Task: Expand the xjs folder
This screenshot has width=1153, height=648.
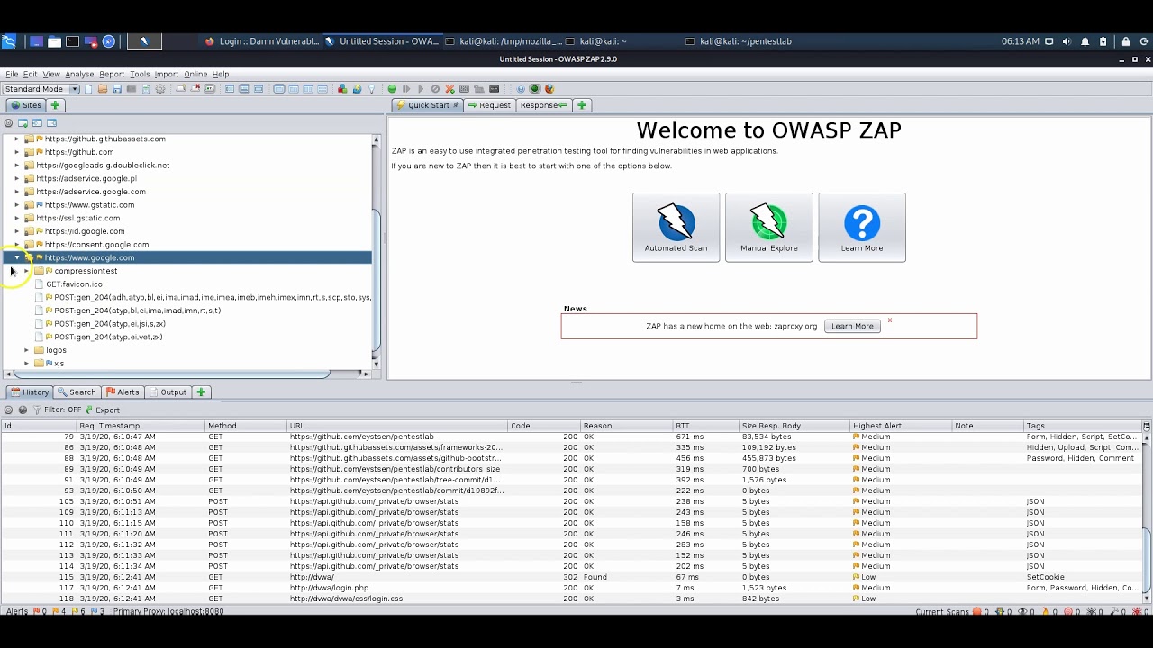Action: pos(27,364)
